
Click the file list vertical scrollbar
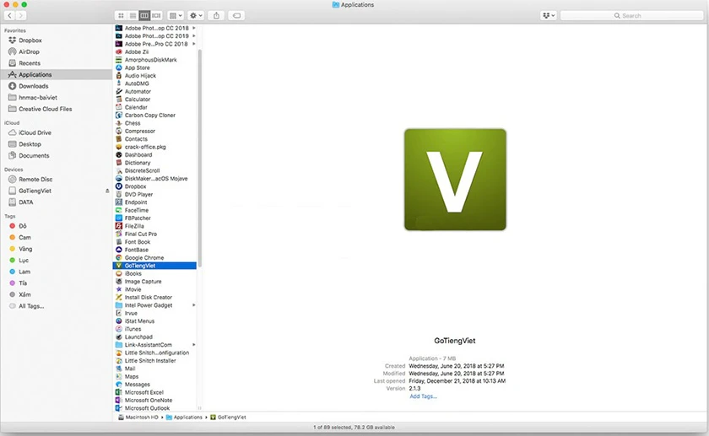[199, 159]
